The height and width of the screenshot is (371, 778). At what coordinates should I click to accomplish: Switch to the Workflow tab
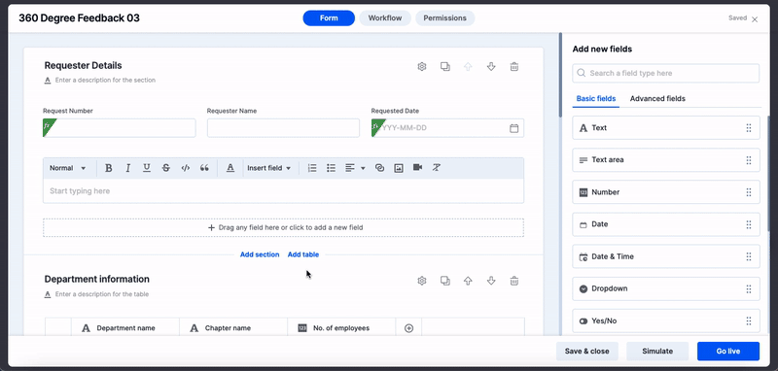click(x=385, y=17)
